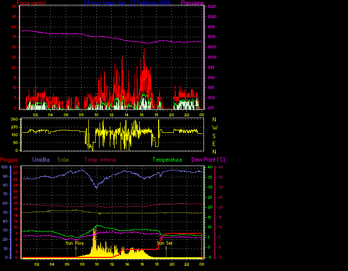This screenshot has width=348, height=271.
Task: Click the 360 wind direction axis value
Action: click(14, 120)
